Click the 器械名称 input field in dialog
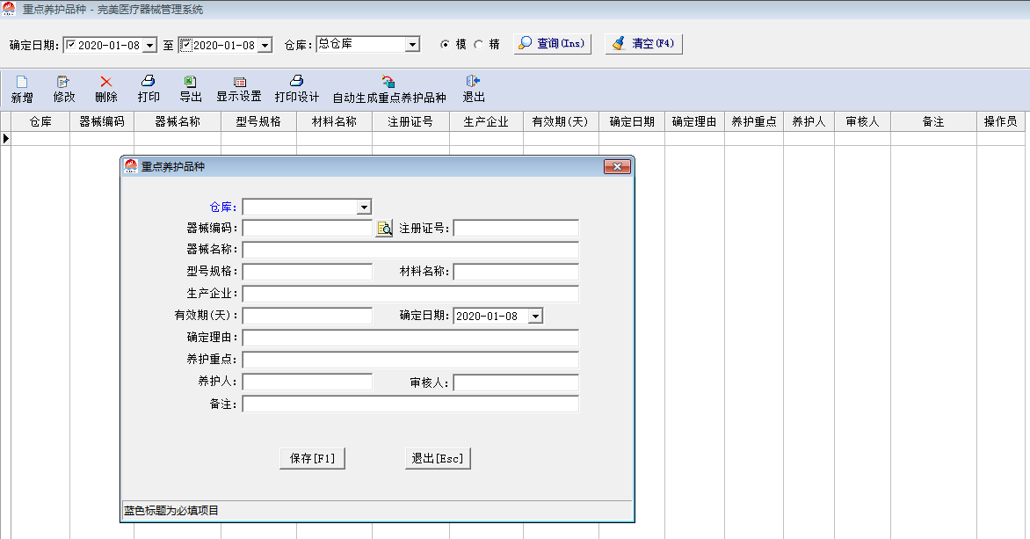Screen dimensions: 1030x539 (x=410, y=251)
